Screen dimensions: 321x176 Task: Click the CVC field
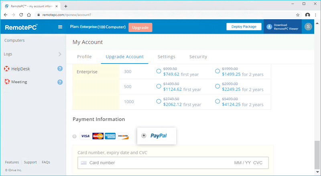pyautogui.click(x=258, y=163)
